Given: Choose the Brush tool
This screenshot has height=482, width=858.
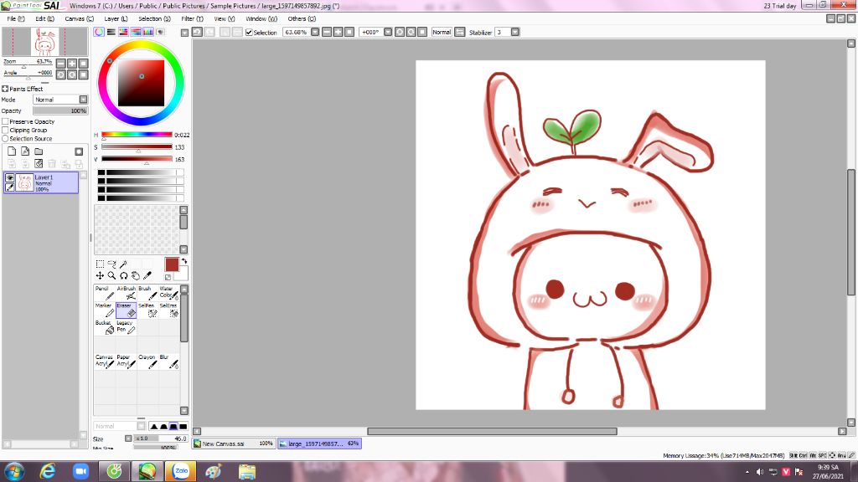Looking at the screenshot, I should coord(147,293).
